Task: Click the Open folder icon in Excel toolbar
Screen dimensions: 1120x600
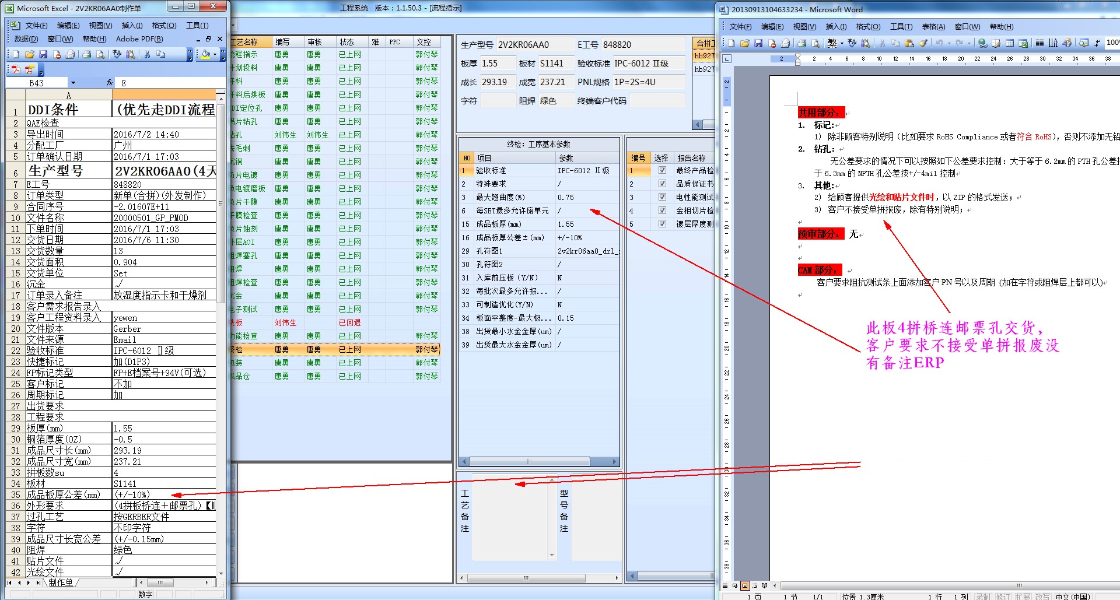Action: (30, 54)
